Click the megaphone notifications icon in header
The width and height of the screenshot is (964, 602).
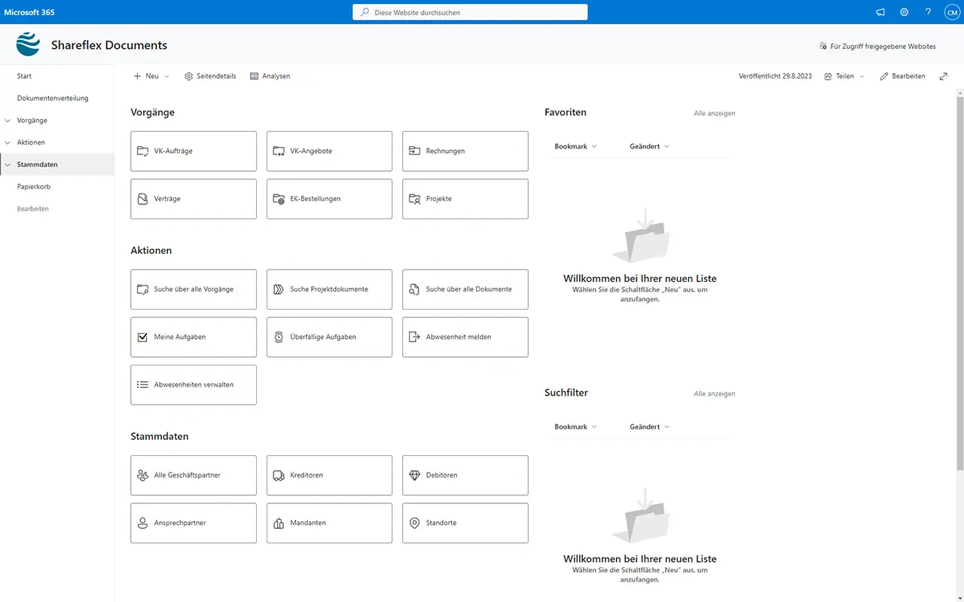click(x=880, y=12)
